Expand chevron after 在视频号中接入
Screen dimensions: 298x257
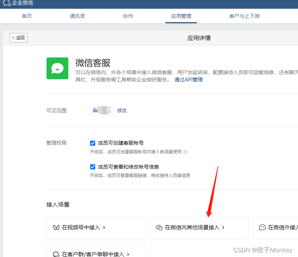104,228
